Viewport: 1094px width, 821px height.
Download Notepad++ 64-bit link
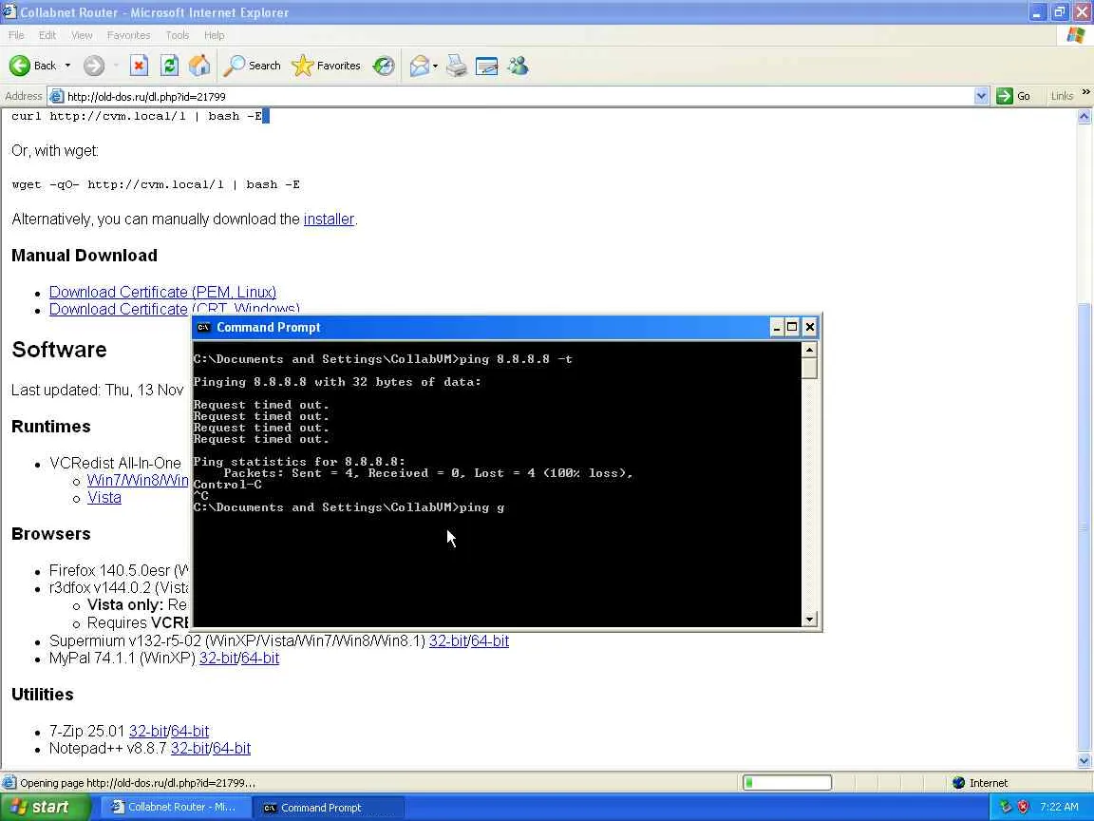coord(232,749)
